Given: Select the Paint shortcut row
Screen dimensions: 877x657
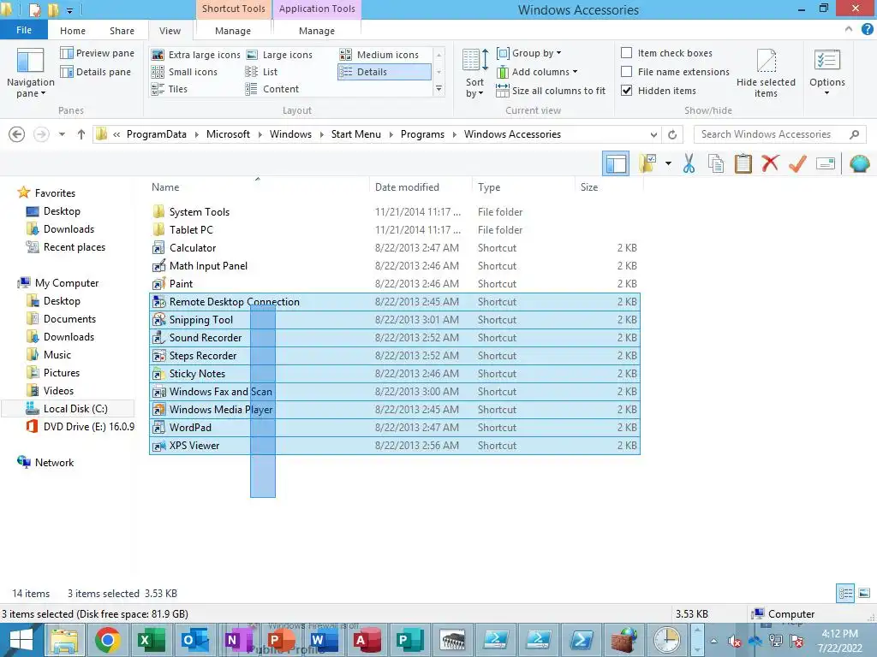Looking at the screenshot, I should 395,284.
